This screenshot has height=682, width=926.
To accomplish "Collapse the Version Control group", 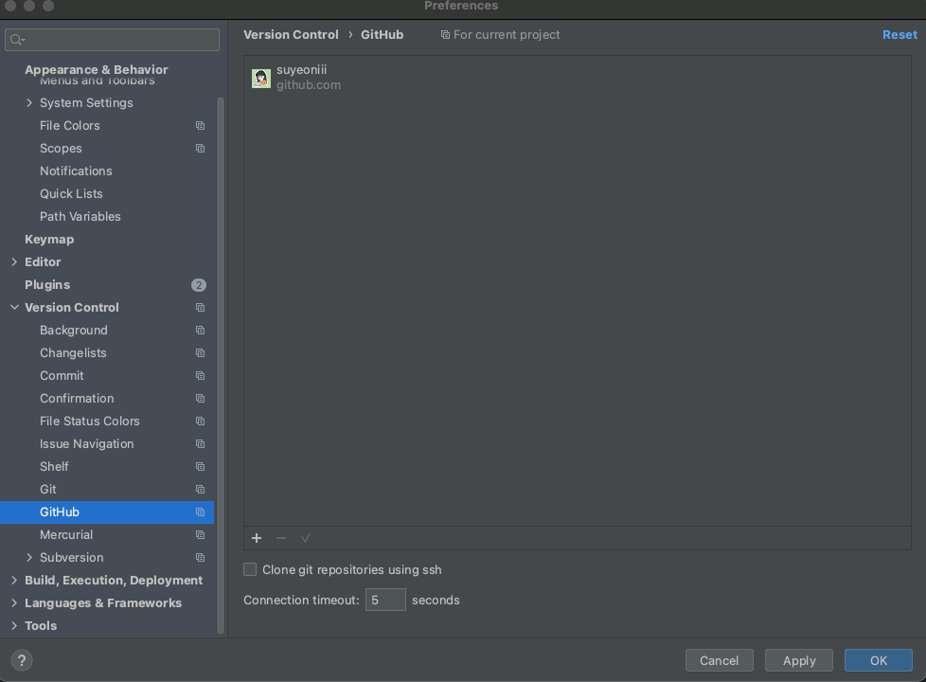I will (x=14, y=307).
